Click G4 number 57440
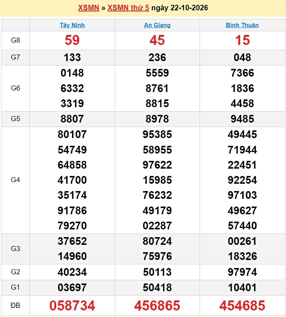 pyautogui.click(x=242, y=226)
